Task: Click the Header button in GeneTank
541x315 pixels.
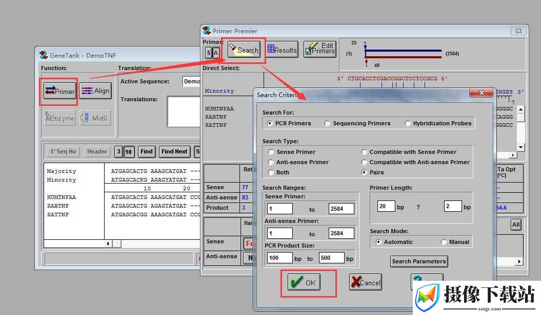Action: [97, 151]
